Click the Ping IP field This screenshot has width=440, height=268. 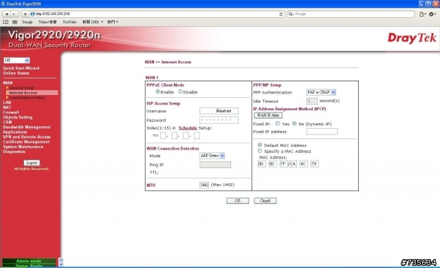click(215, 165)
